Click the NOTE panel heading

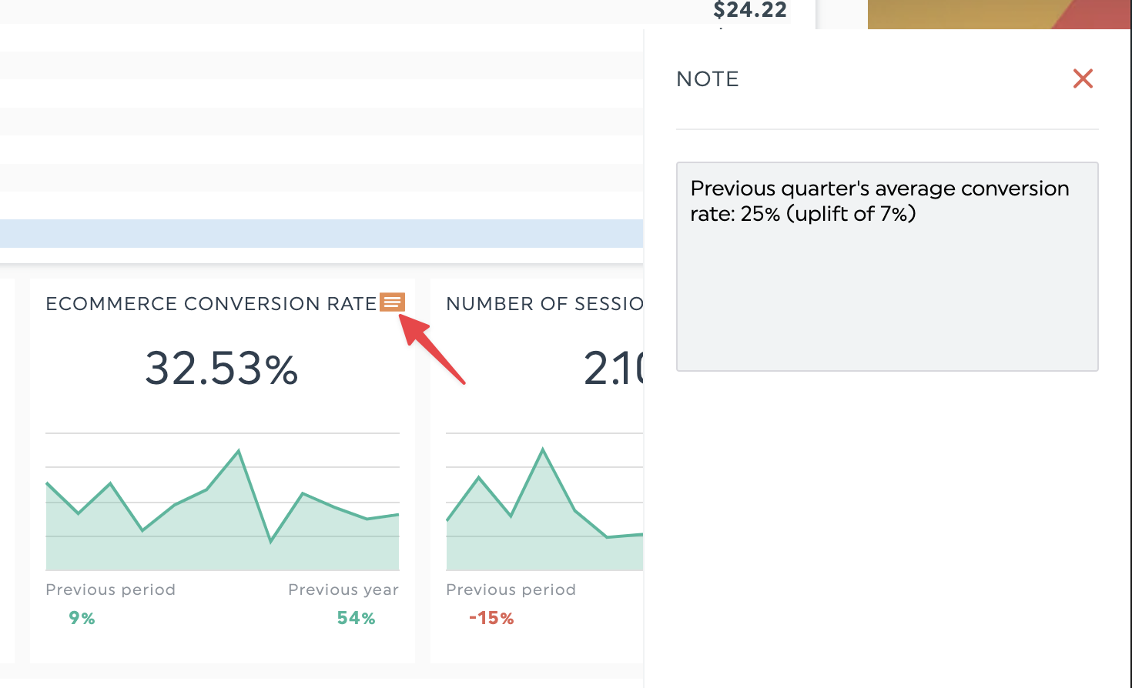(708, 79)
